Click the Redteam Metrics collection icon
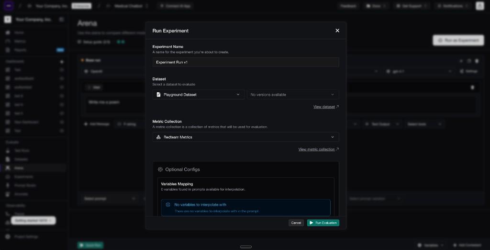The width and height of the screenshot is (490, 250). coord(158,137)
